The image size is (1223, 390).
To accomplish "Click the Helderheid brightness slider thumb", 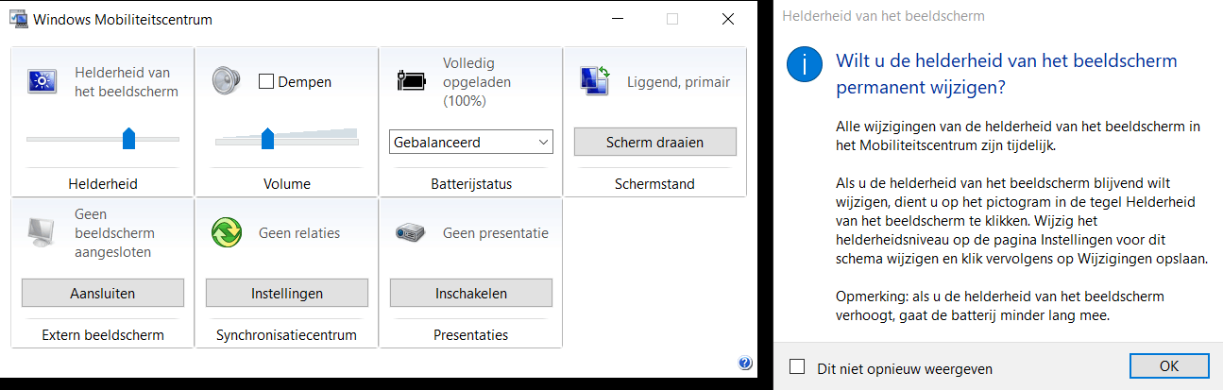I will (x=129, y=139).
